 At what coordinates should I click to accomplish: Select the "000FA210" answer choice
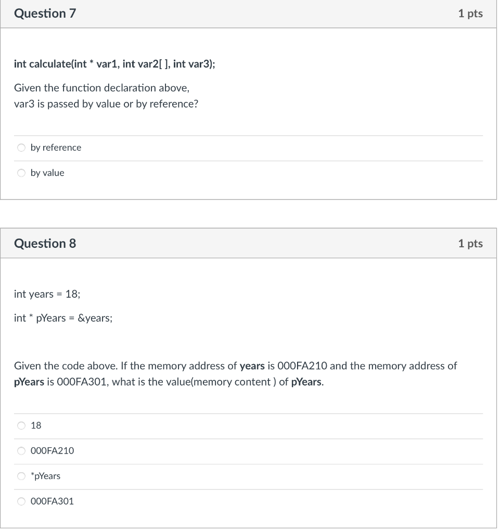(x=21, y=450)
